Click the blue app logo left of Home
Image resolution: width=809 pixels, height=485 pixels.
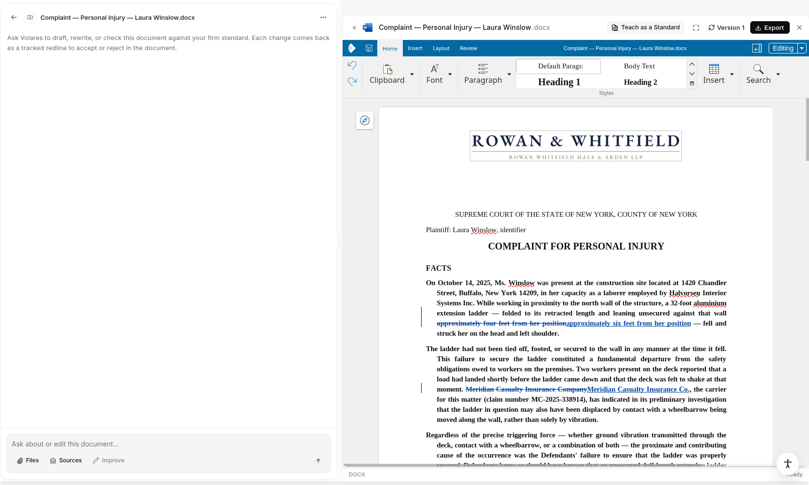pyautogui.click(x=352, y=48)
